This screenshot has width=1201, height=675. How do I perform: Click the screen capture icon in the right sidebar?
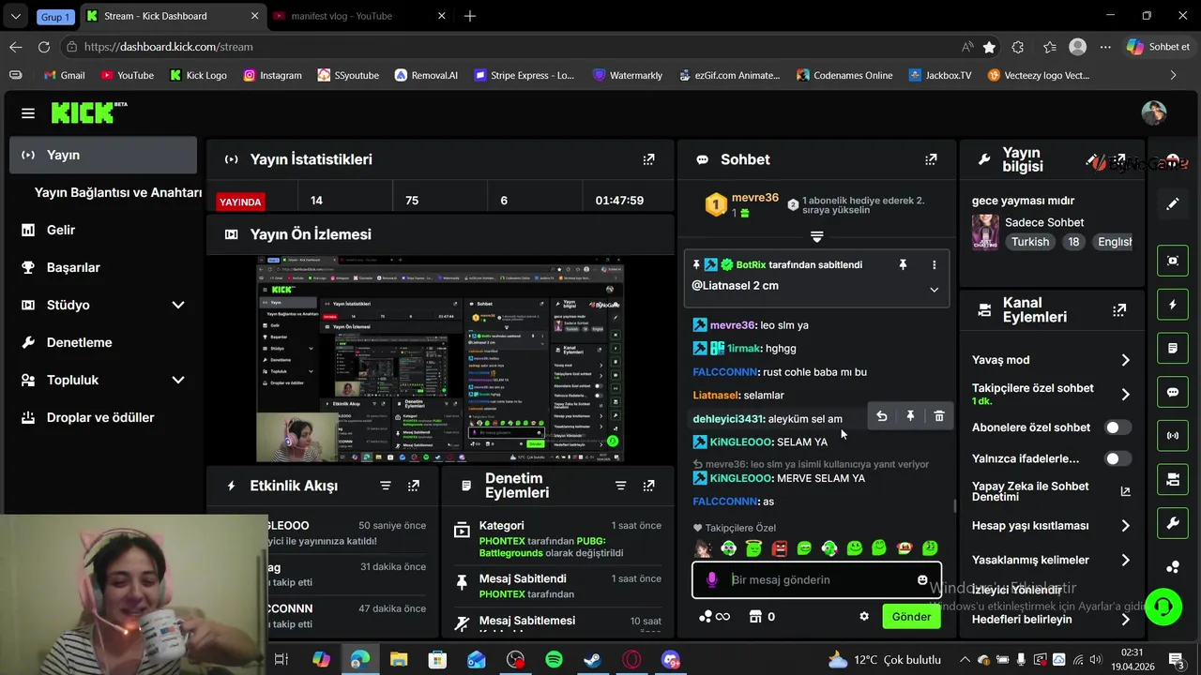coord(1173,261)
